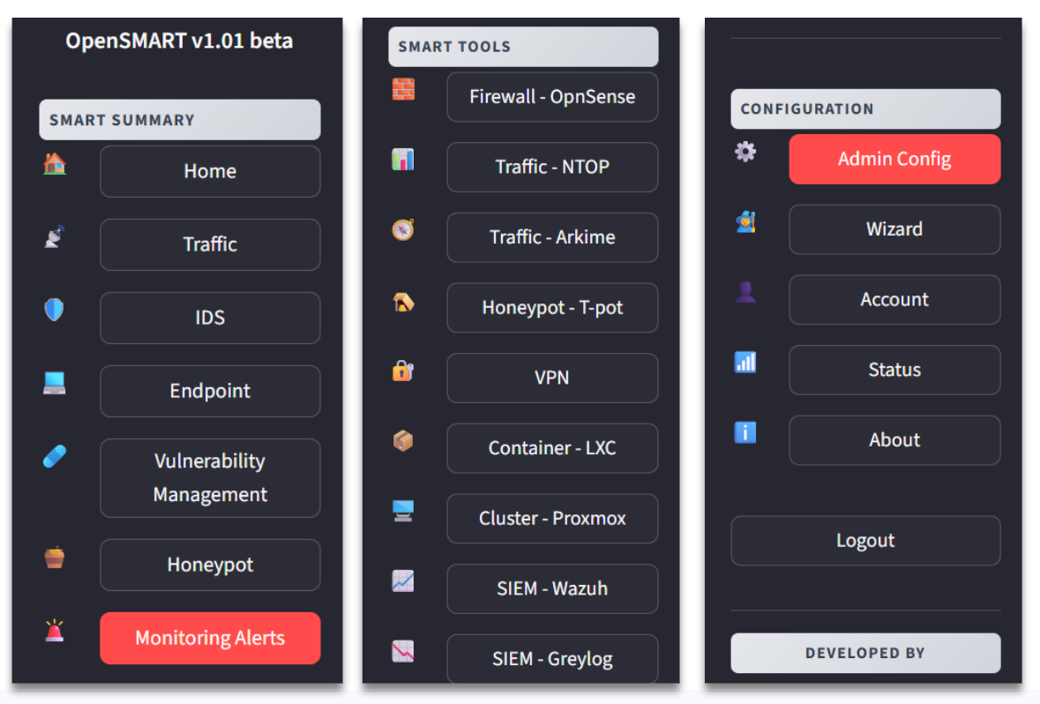
Task: Open Firewall - OpnSense tool
Action: point(552,97)
